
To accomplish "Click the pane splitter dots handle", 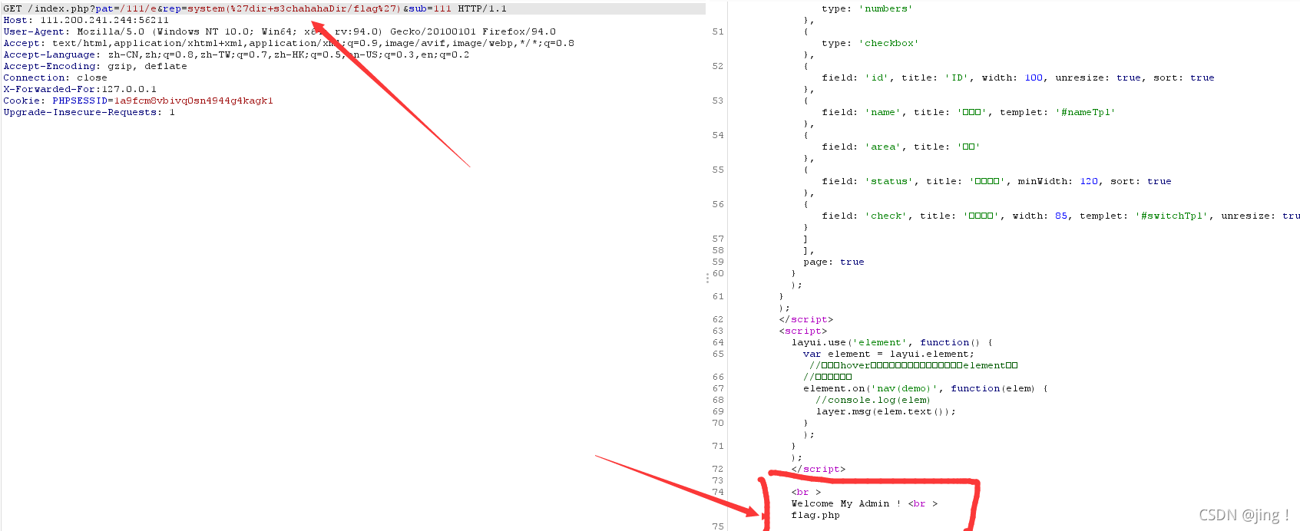I will (x=707, y=278).
